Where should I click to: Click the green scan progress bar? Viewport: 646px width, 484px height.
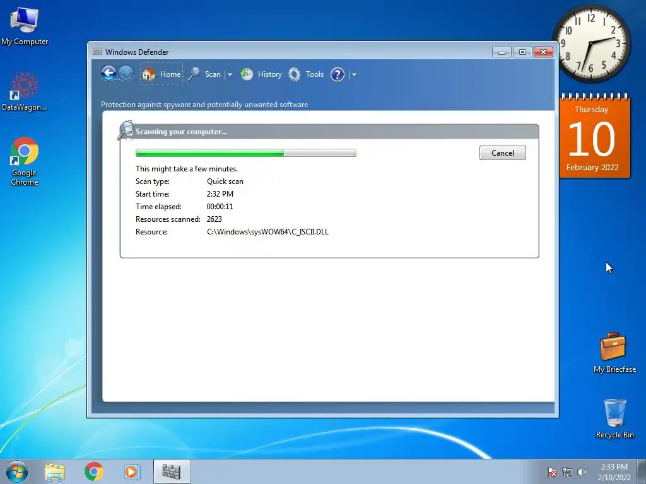pyautogui.click(x=246, y=153)
